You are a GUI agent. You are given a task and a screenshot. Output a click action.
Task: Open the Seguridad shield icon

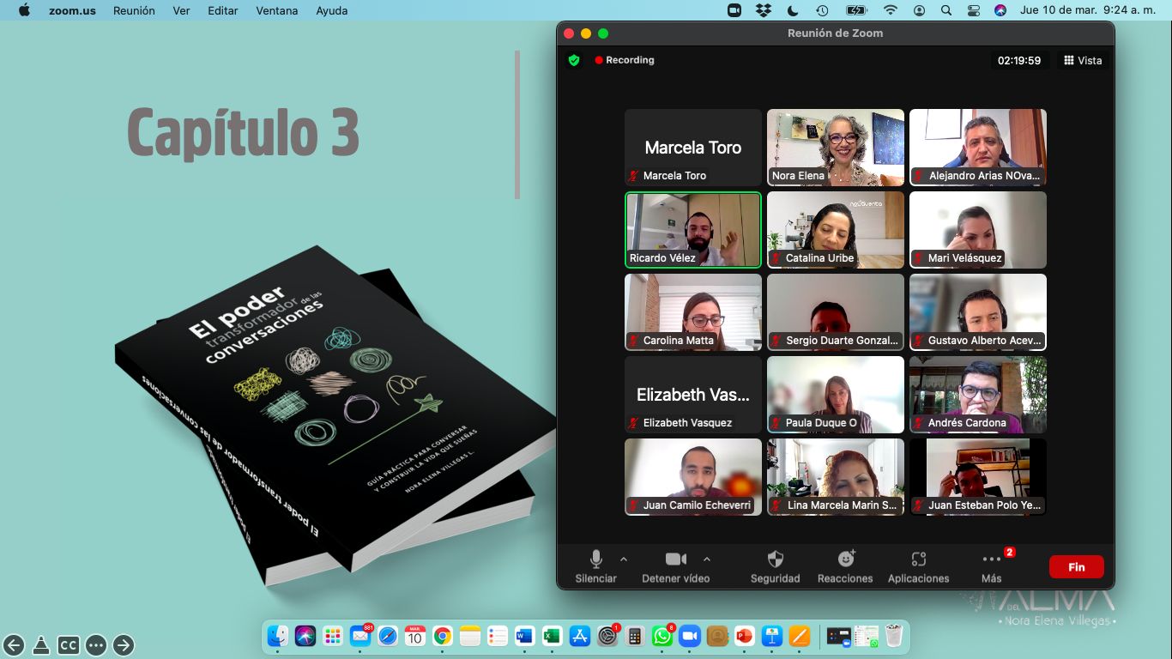click(775, 559)
